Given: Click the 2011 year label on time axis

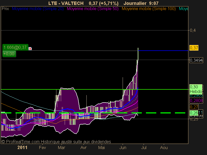Looking at the screenshot, I should pyautogui.click(x=22, y=148).
